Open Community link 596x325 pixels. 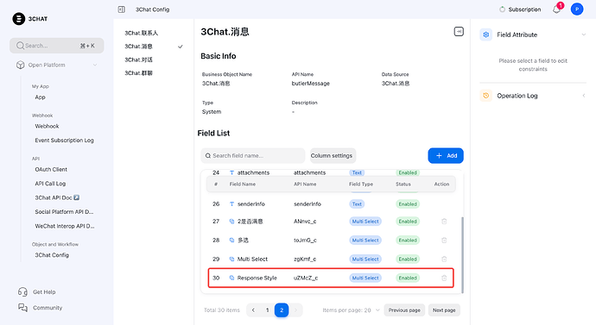click(48, 308)
